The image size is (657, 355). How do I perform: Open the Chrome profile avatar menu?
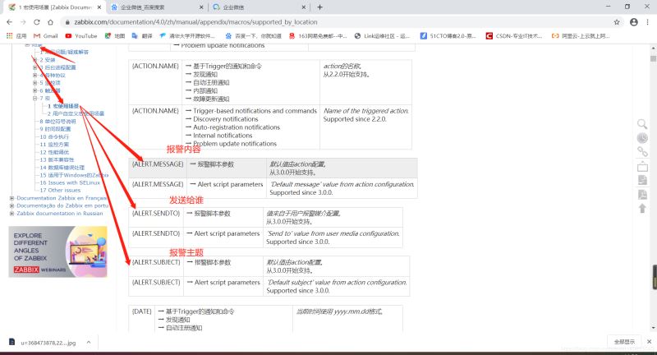(633, 22)
